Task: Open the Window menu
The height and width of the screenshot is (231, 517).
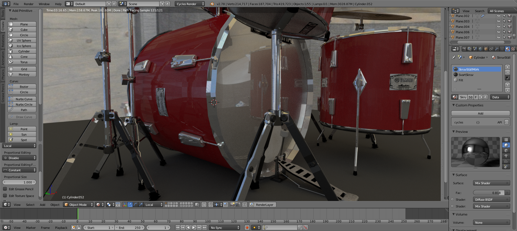Action: coord(44,4)
